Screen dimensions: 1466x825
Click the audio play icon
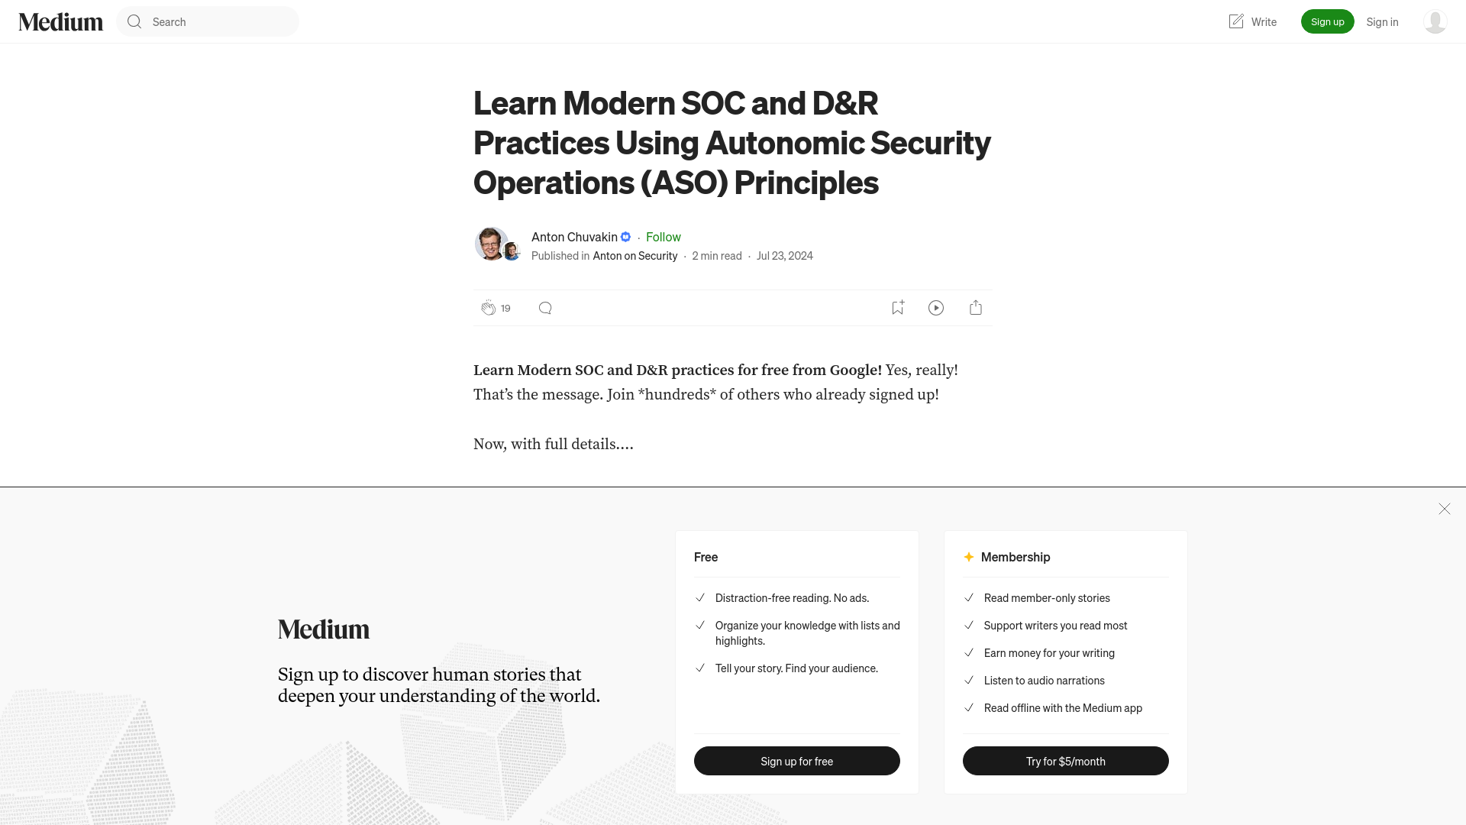coord(936,307)
